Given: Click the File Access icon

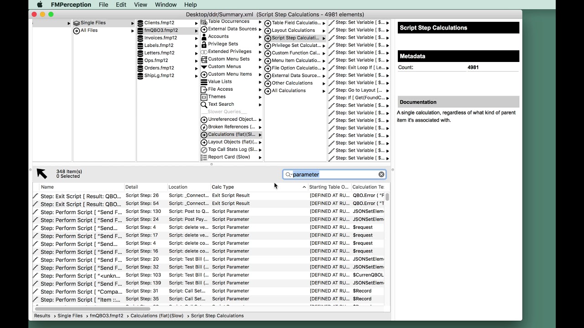Looking at the screenshot, I should tap(204, 89).
